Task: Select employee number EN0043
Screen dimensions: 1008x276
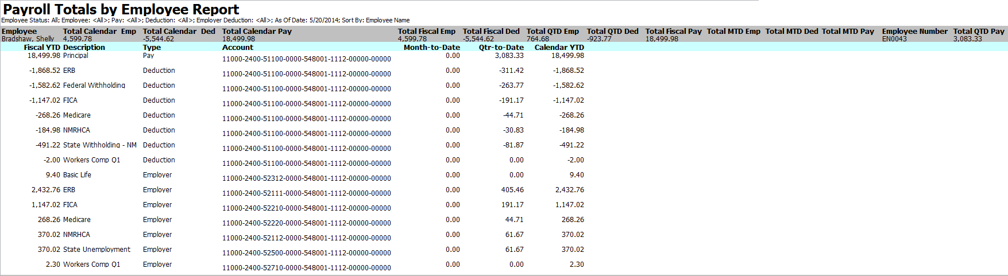Action: pyautogui.click(x=894, y=39)
